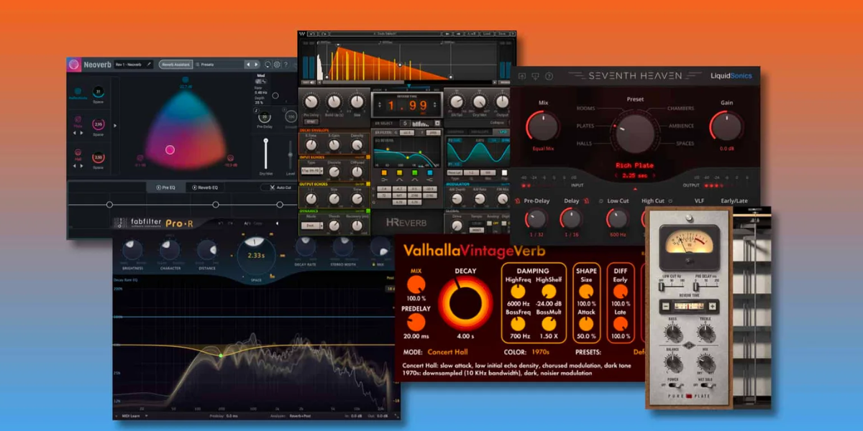Select the LFO tab in H-Reverb
The height and width of the screenshot is (431, 863).
[x=503, y=132]
